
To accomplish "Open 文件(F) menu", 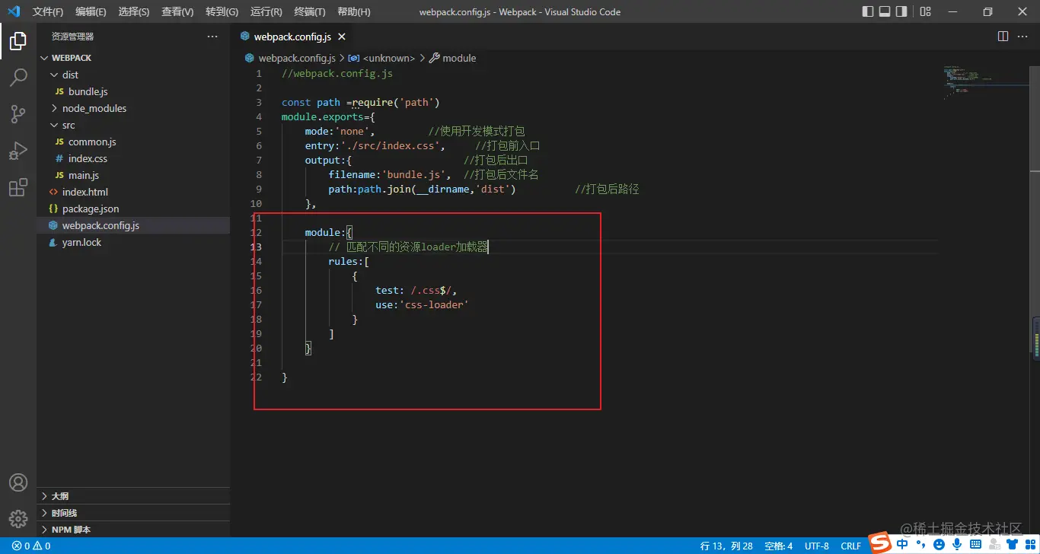I will [x=48, y=11].
